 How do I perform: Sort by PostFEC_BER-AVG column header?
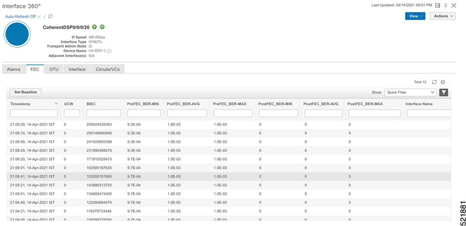pyautogui.click(x=321, y=104)
